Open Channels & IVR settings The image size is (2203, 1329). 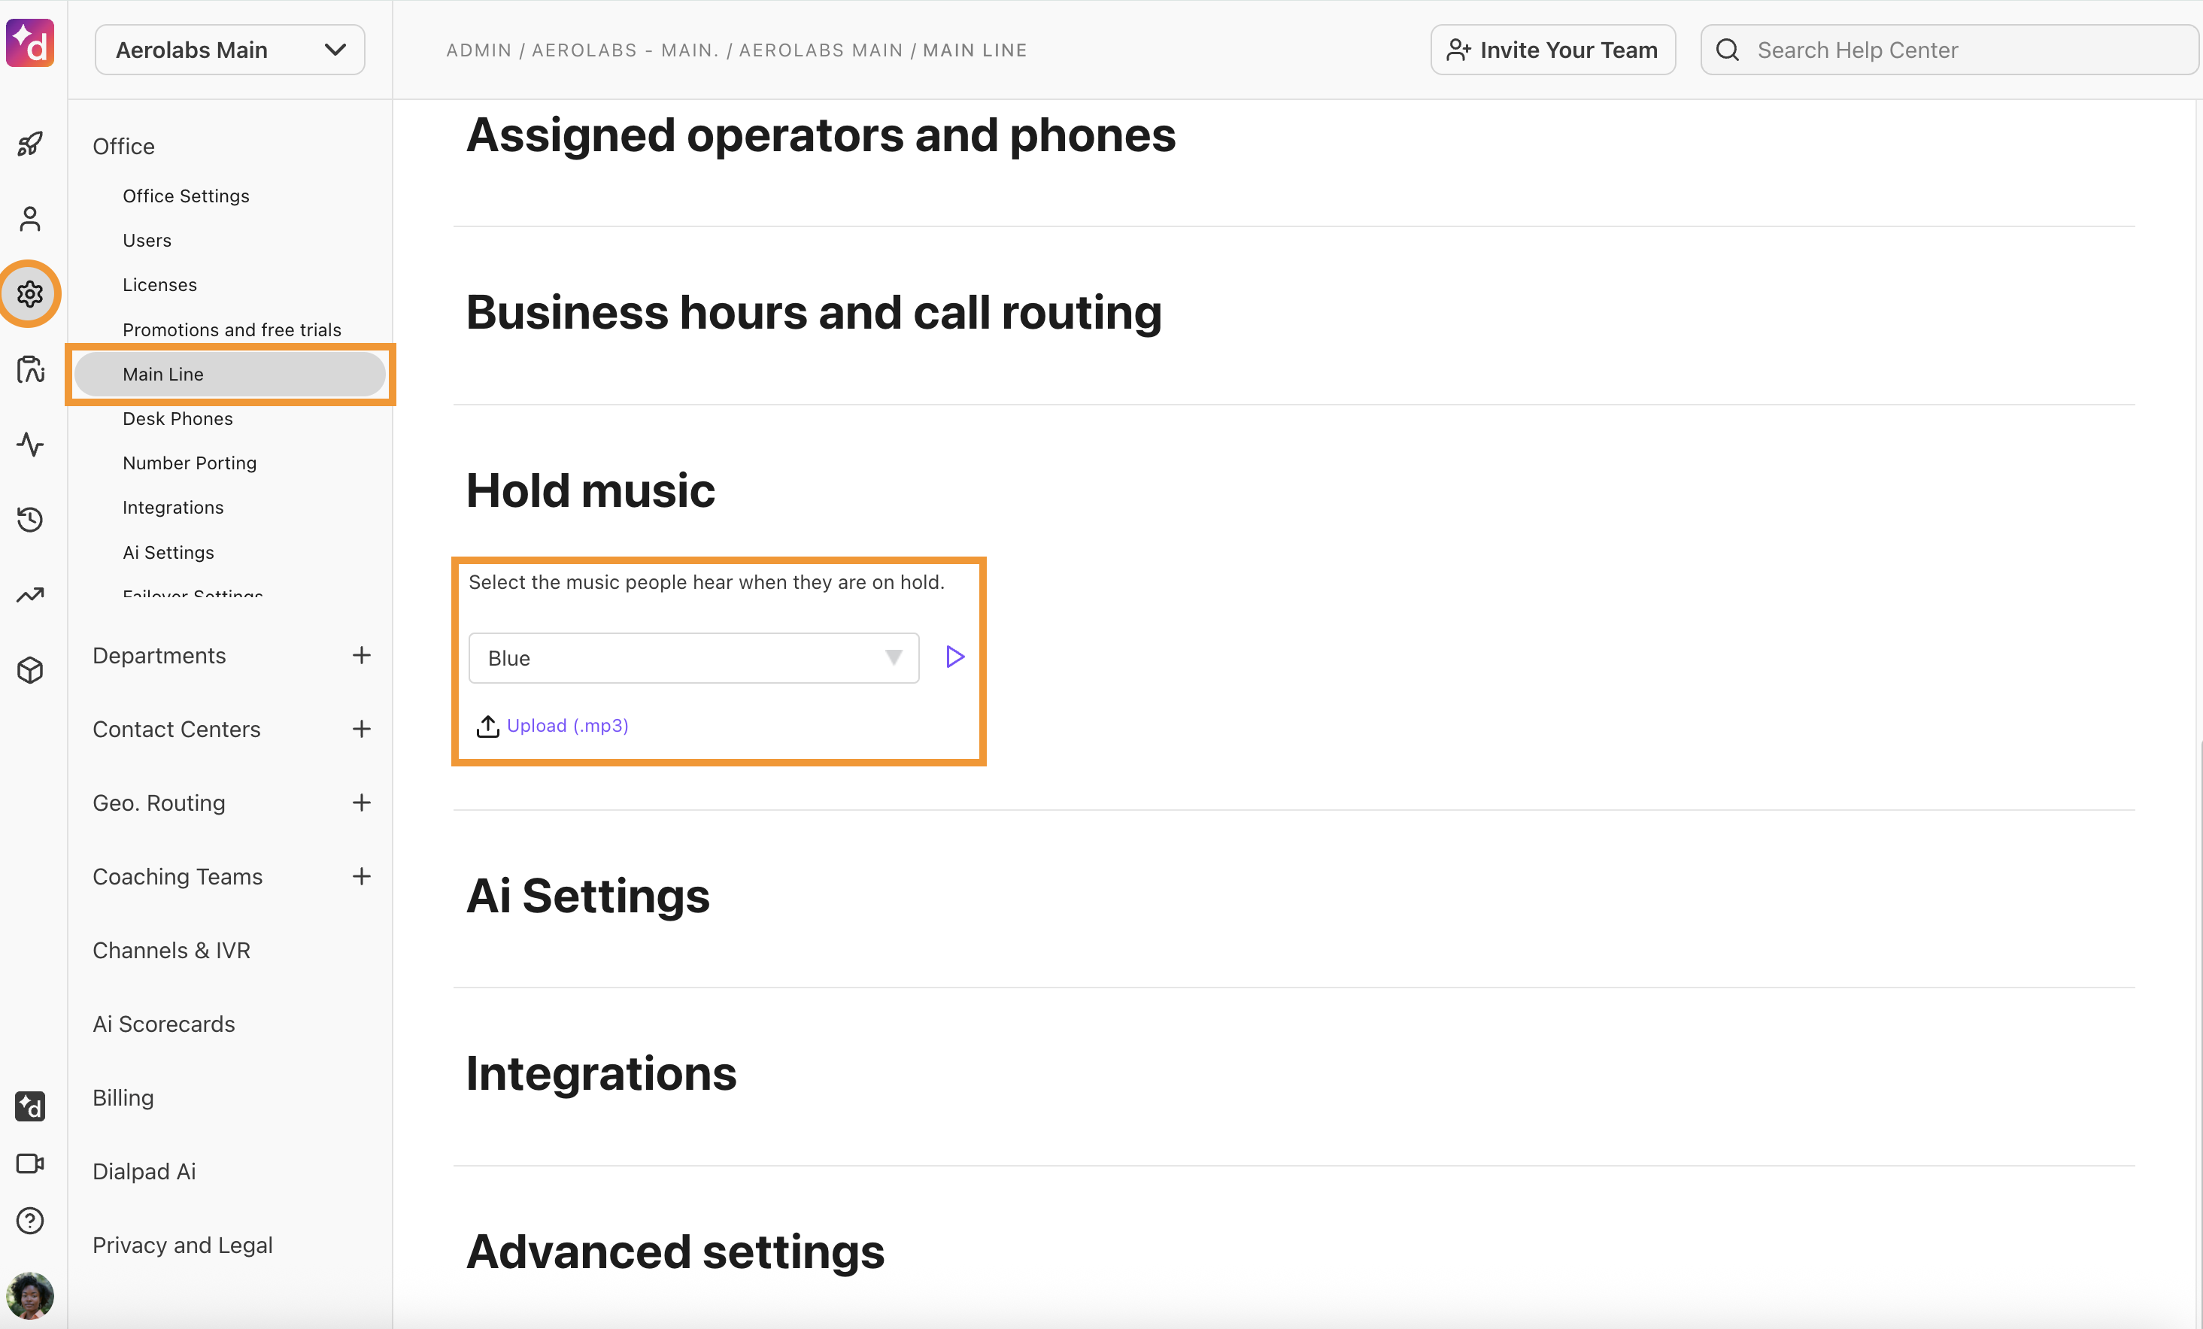coord(171,950)
